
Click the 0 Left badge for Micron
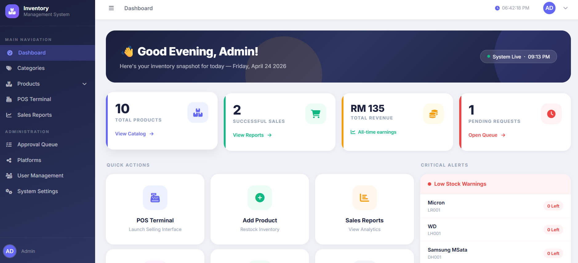[x=553, y=206]
